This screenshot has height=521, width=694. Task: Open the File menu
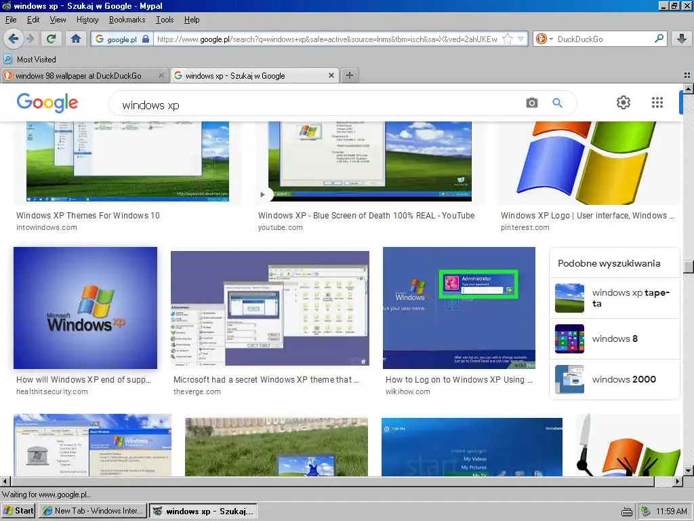pyautogui.click(x=11, y=20)
